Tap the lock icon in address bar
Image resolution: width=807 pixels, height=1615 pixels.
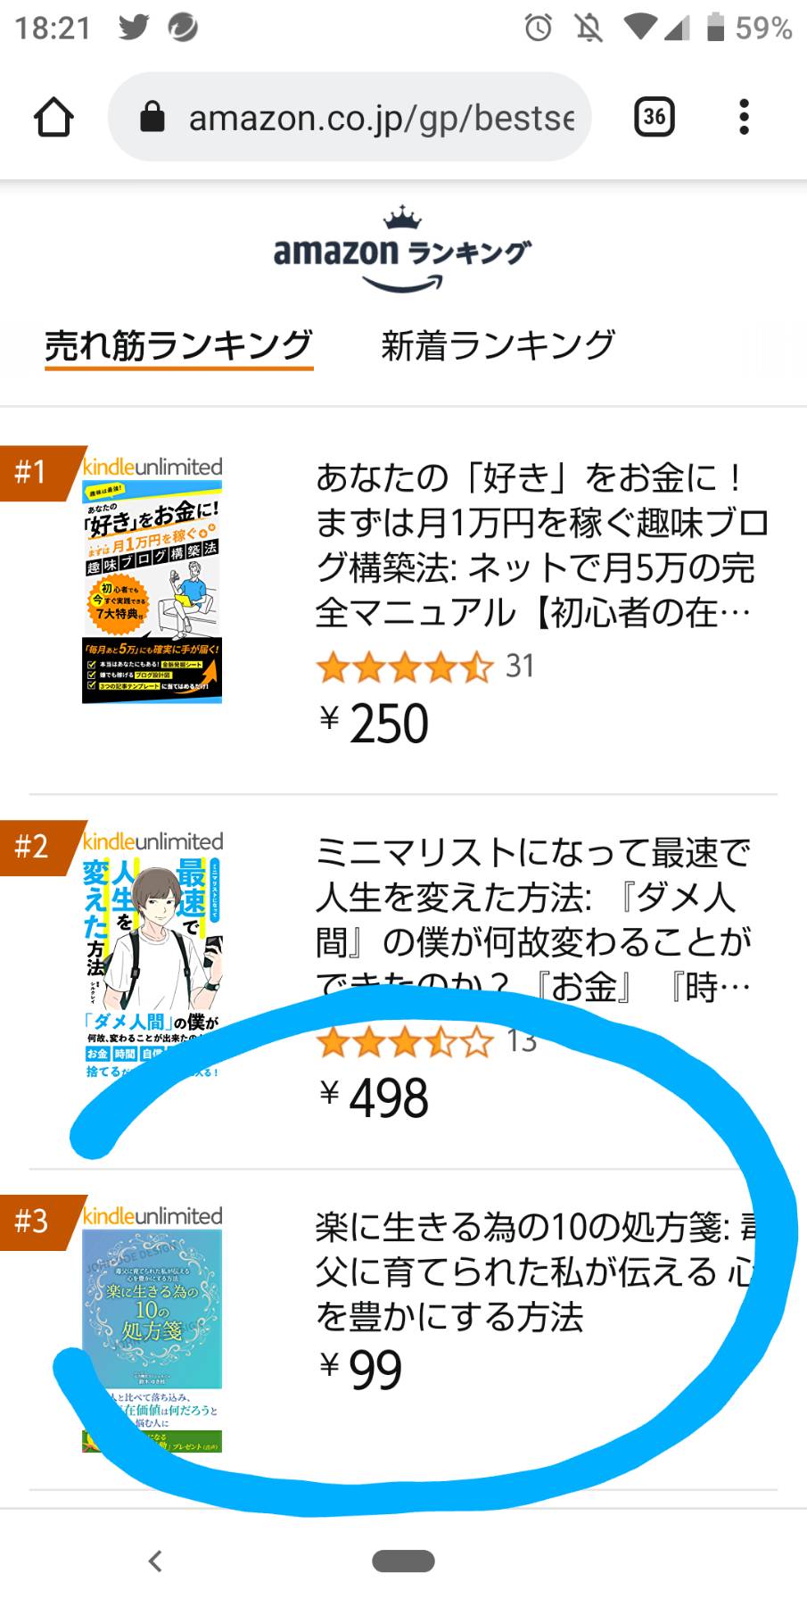153,116
